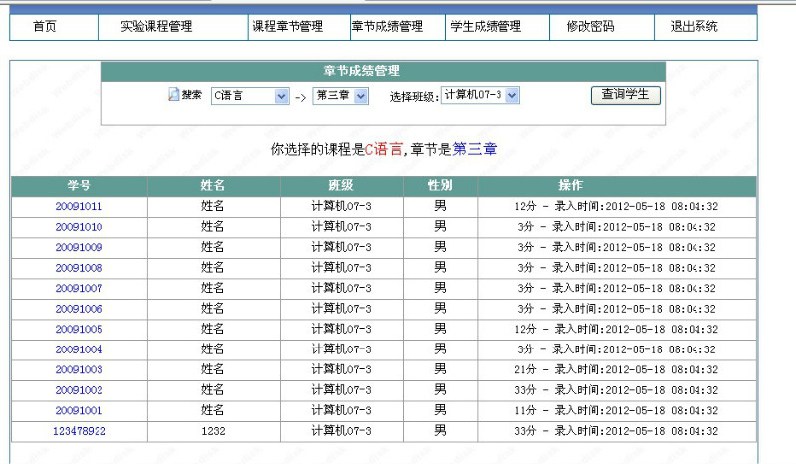Click the 学号 column header
The image size is (796, 464).
pos(79,186)
